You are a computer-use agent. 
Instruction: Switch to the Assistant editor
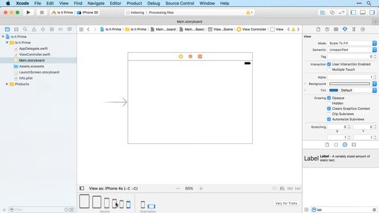click(x=332, y=12)
